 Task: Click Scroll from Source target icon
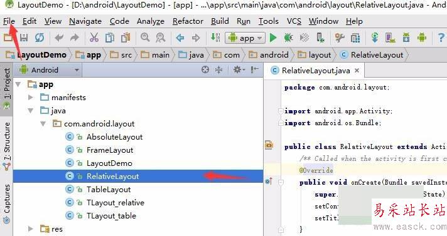tap(205, 69)
